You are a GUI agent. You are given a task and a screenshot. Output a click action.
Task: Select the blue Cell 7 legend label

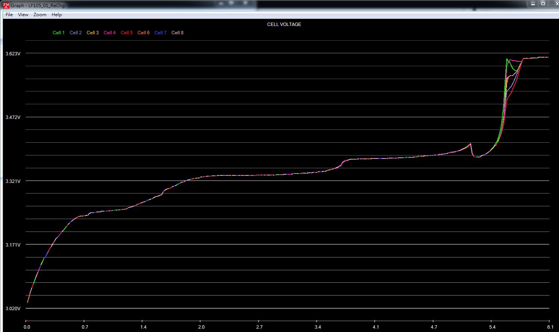[x=160, y=33]
